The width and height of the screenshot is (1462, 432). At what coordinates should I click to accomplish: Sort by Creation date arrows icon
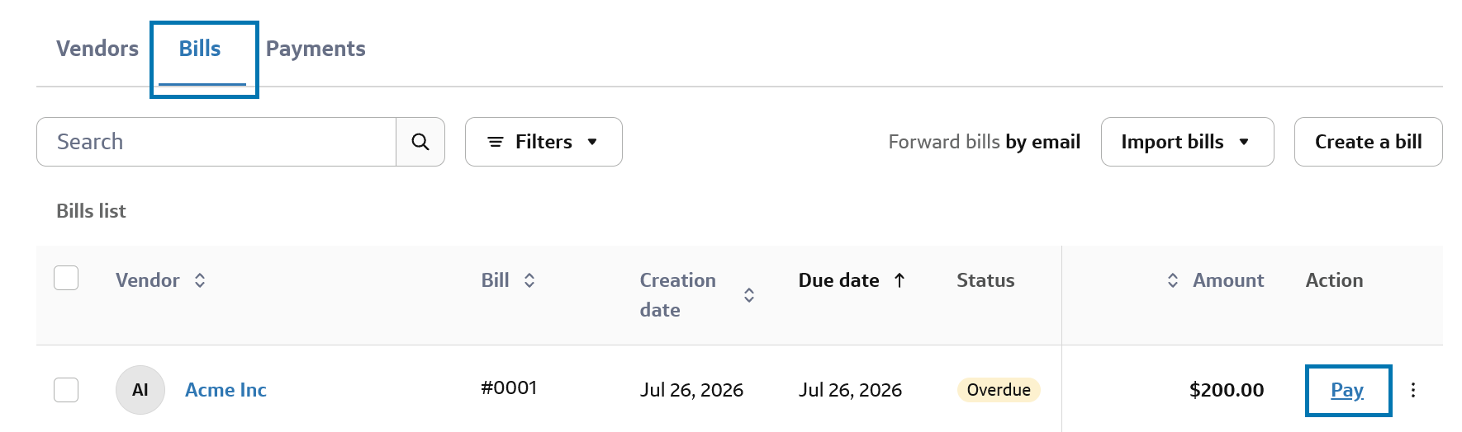tap(749, 295)
